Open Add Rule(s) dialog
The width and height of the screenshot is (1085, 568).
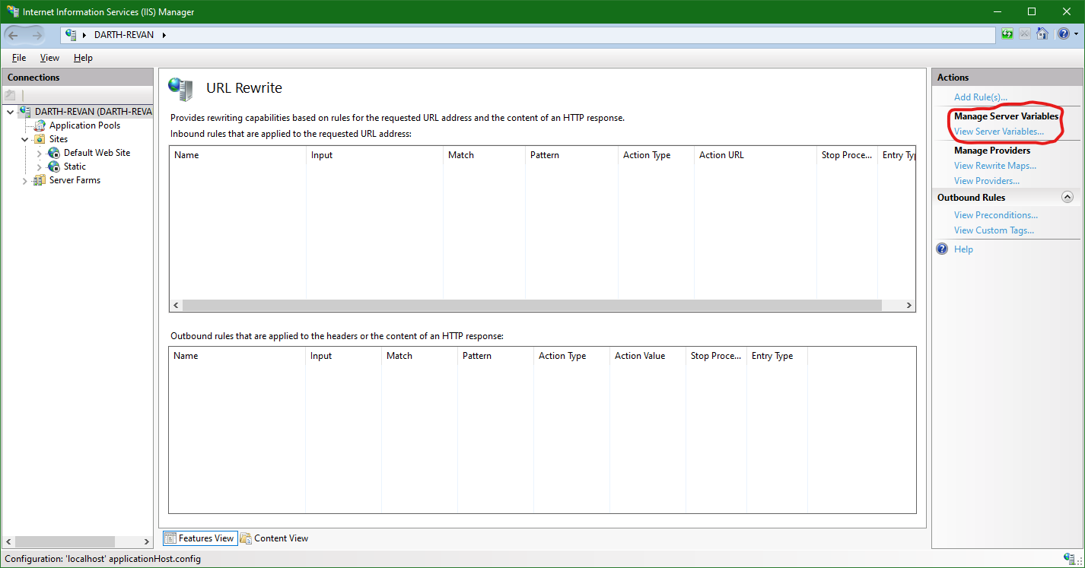click(x=980, y=97)
